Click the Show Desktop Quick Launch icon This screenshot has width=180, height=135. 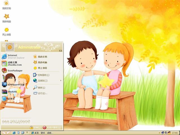23,133
